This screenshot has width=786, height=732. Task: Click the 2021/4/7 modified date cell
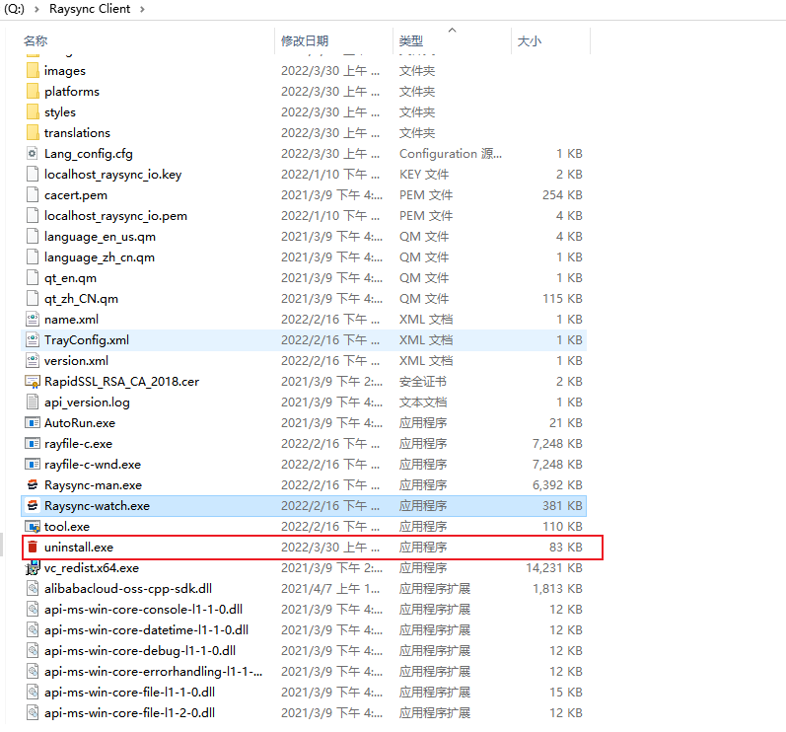[x=330, y=589]
